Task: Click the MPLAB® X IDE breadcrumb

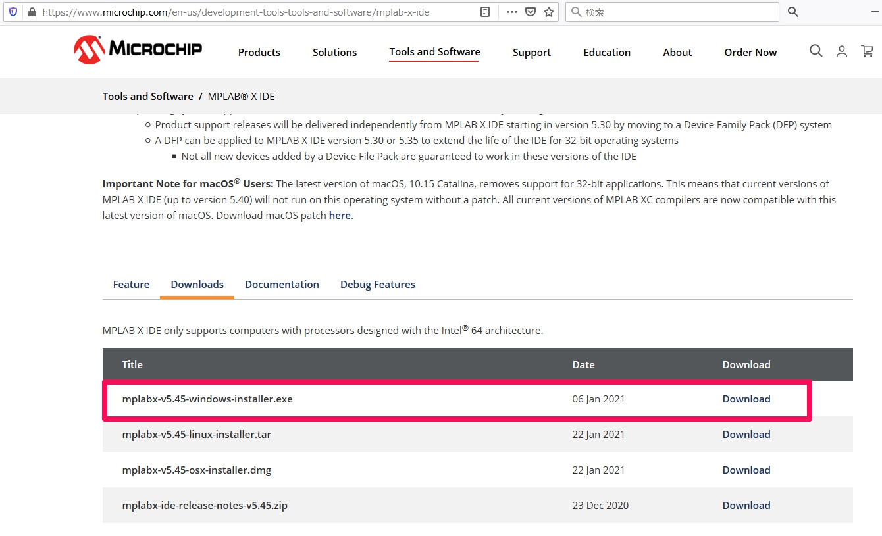Action: click(x=242, y=96)
